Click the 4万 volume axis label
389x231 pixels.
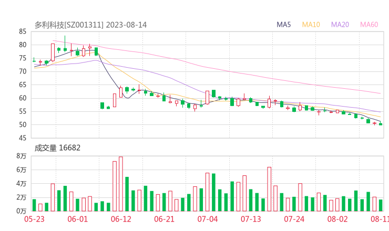tap(22, 184)
